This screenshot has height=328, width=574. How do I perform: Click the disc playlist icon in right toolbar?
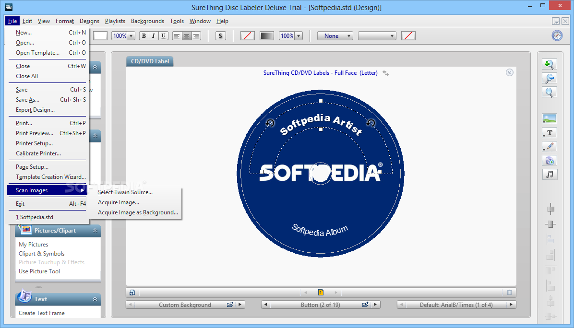tap(549, 161)
